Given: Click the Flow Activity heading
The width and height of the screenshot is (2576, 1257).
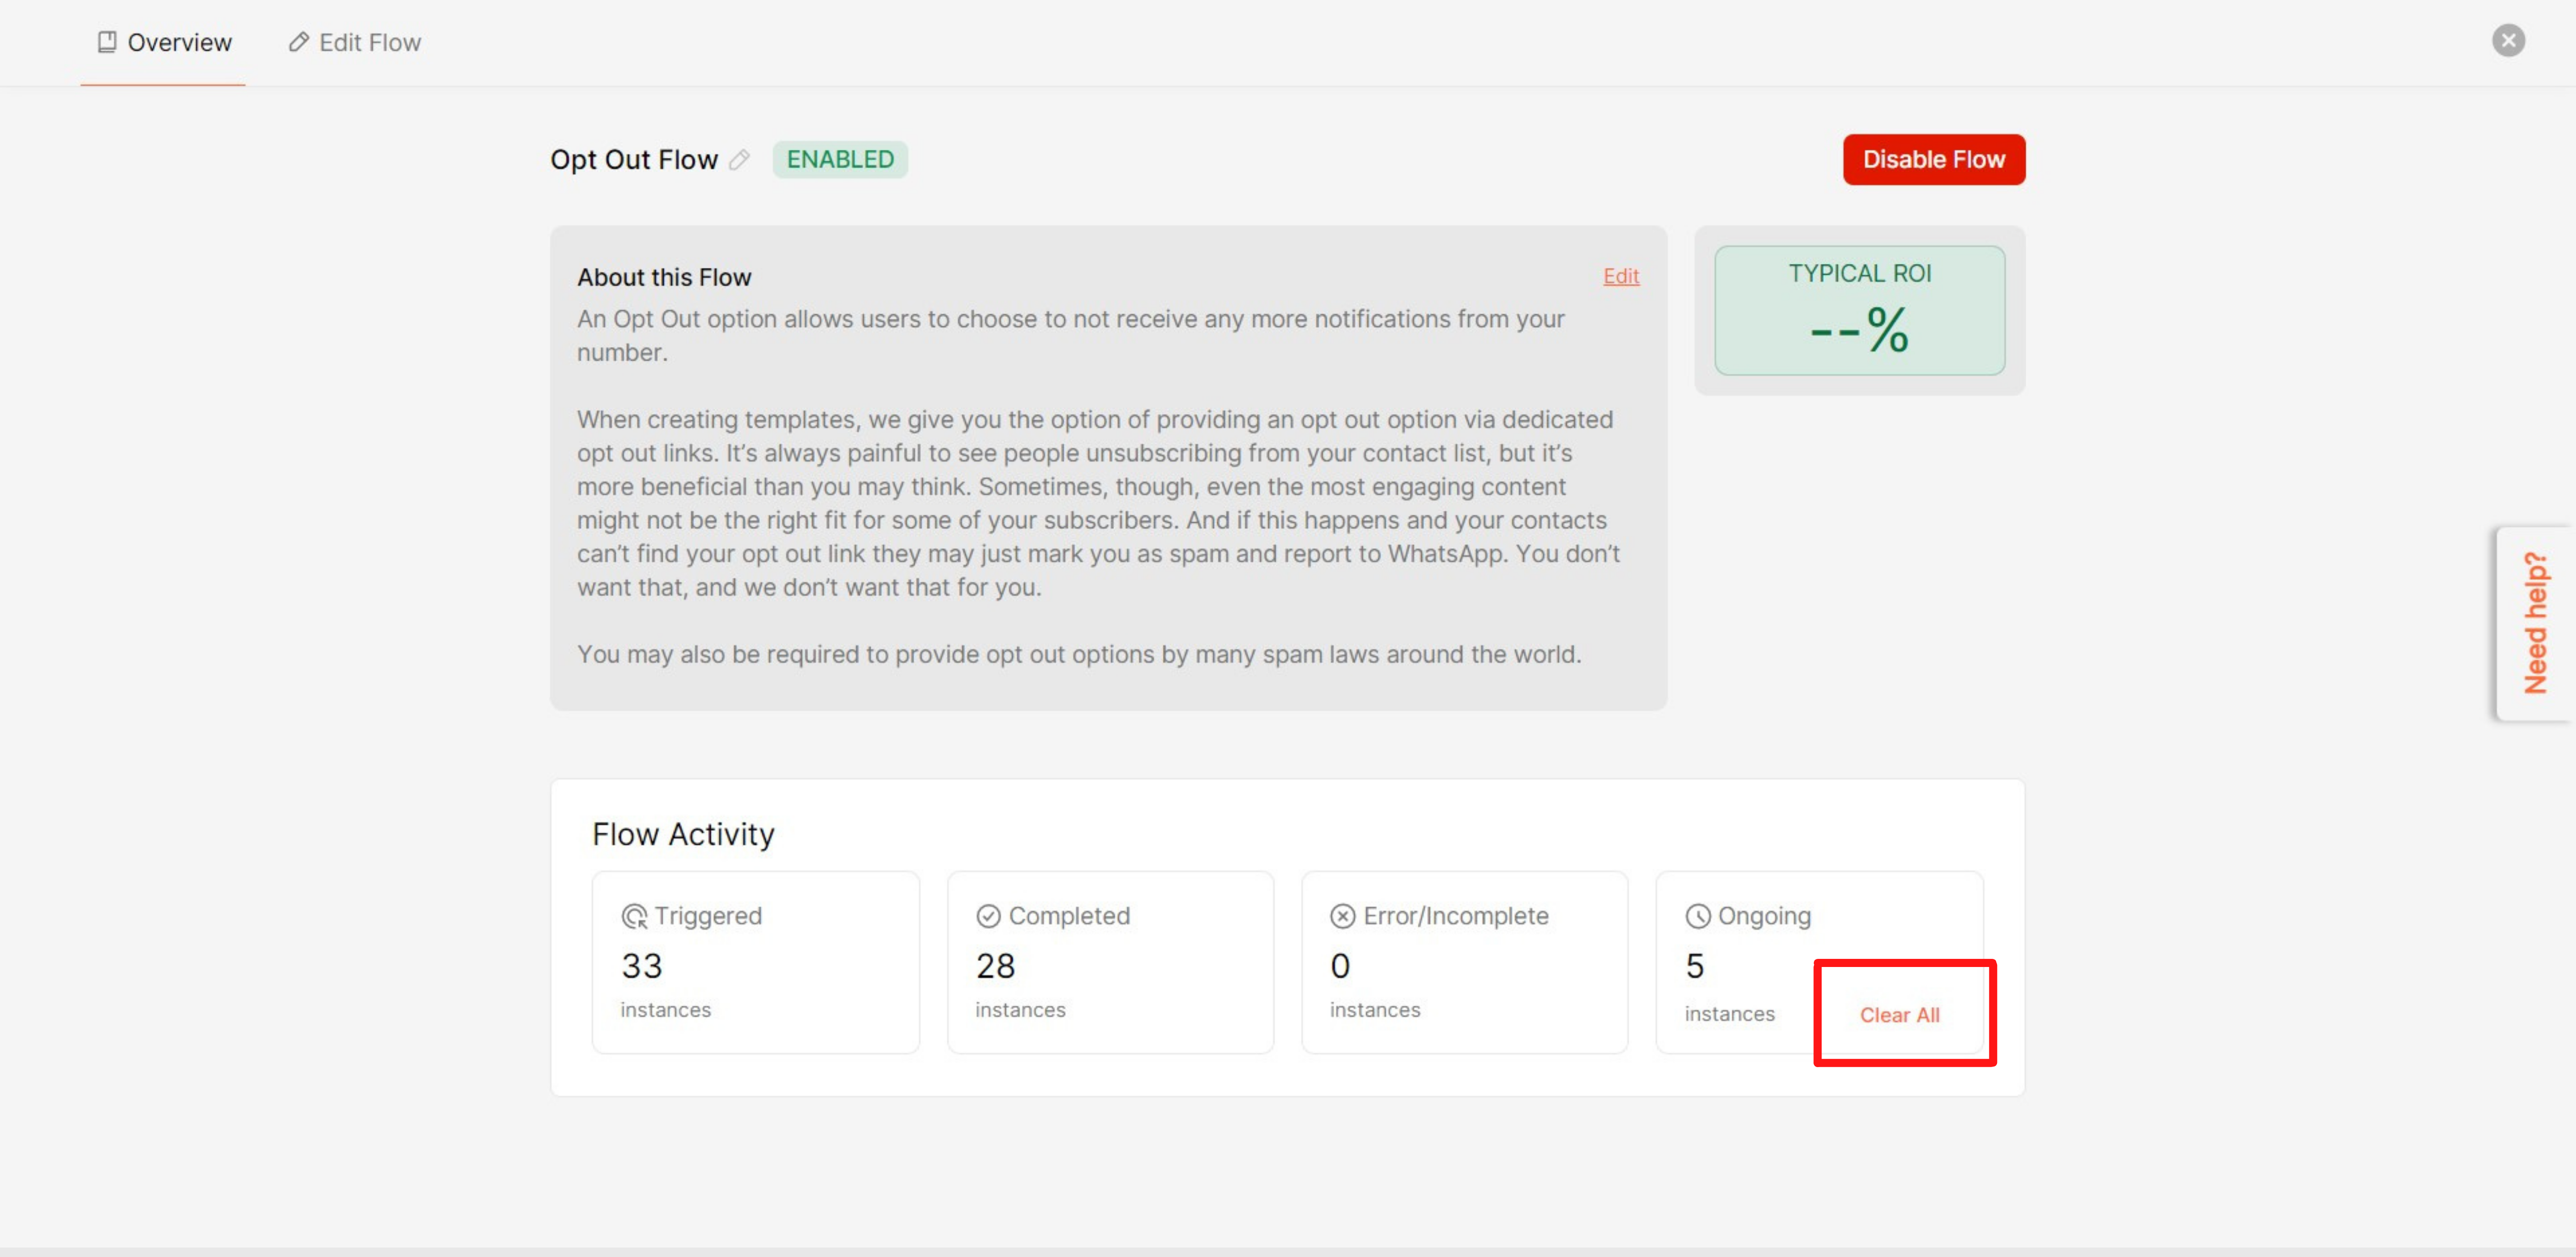Looking at the screenshot, I should click(683, 834).
